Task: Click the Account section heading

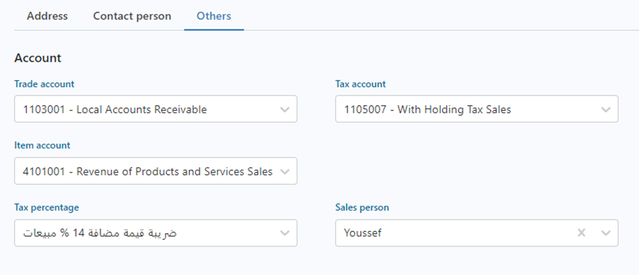Action: point(37,58)
